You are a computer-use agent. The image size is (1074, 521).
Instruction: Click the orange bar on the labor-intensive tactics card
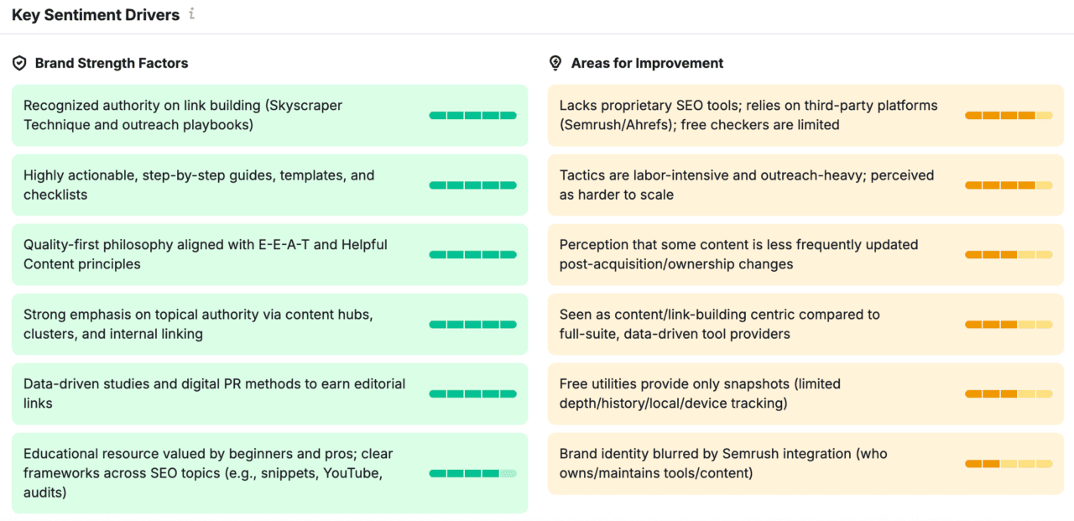pyautogui.click(x=1009, y=185)
